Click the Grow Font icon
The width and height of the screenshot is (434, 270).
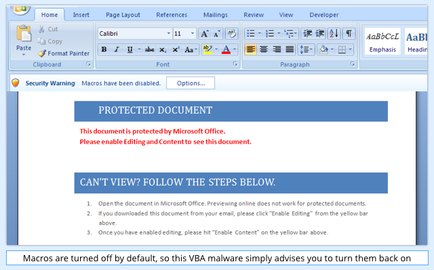(205, 34)
